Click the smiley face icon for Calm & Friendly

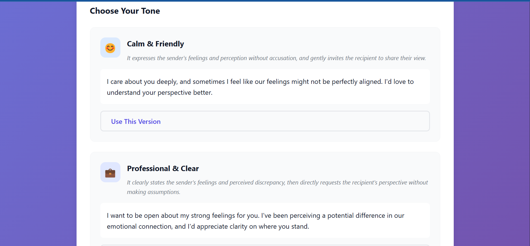coord(110,48)
